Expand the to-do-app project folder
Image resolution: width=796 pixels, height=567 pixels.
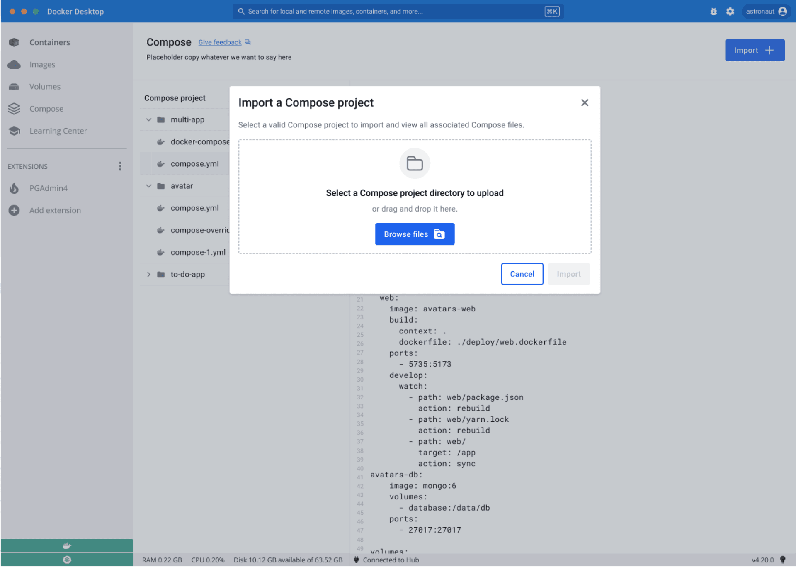(149, 275)
